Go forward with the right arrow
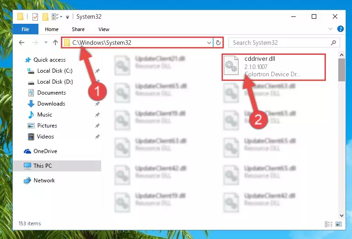The image size is (352, 239). tap(35, 42)
